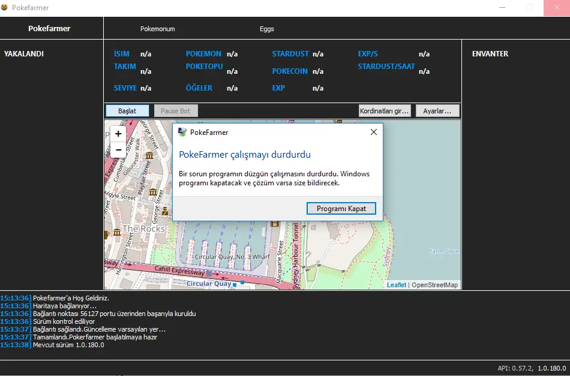
Task: Zoom out of the map with minus
Action: (x=118, y=150)
